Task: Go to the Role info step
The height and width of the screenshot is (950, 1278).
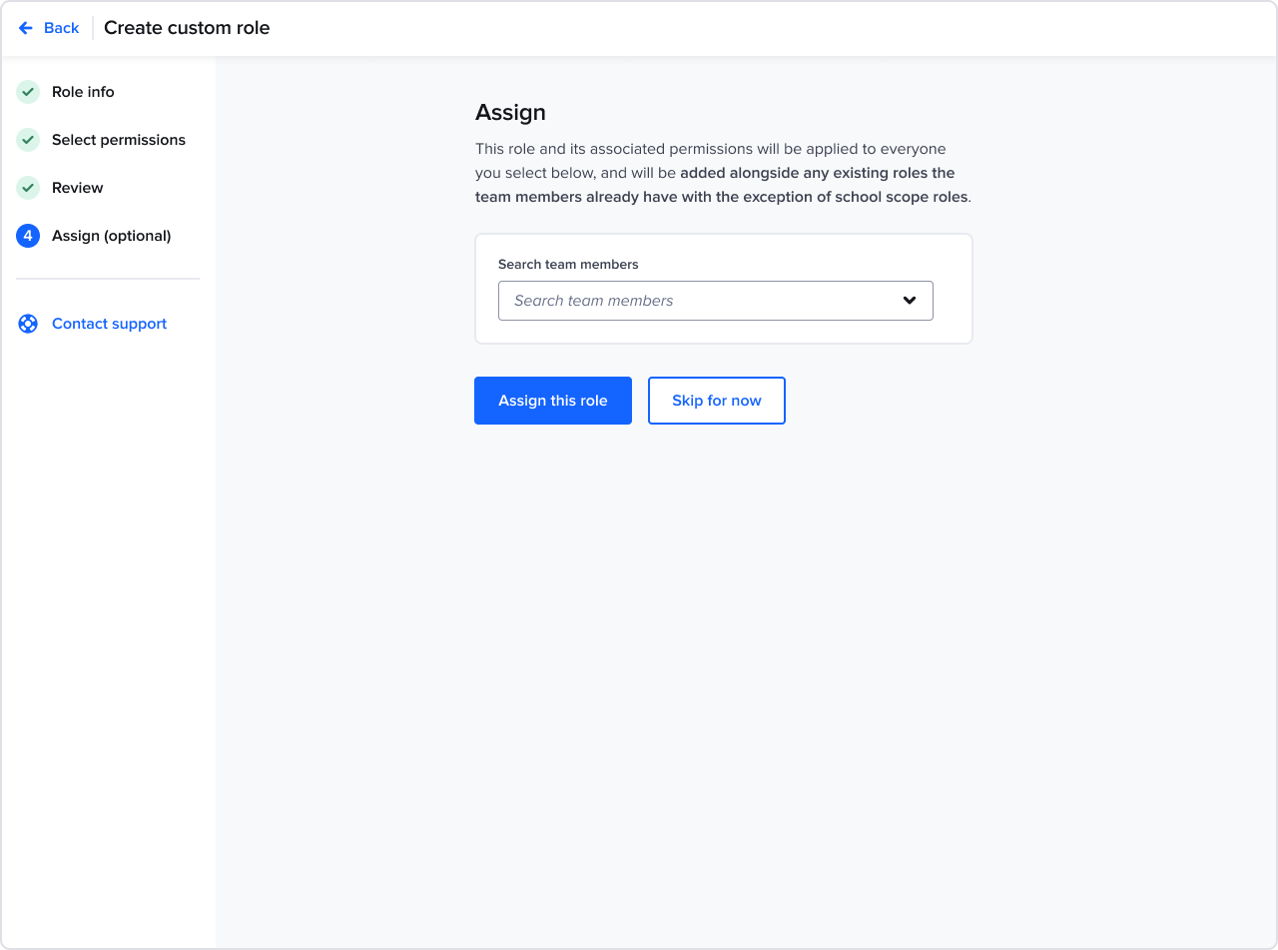Action: coord(83,92)
